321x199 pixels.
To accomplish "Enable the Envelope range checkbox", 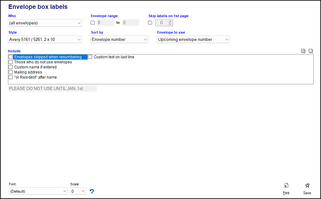I will pyautogui.click(x=93, y=23).
